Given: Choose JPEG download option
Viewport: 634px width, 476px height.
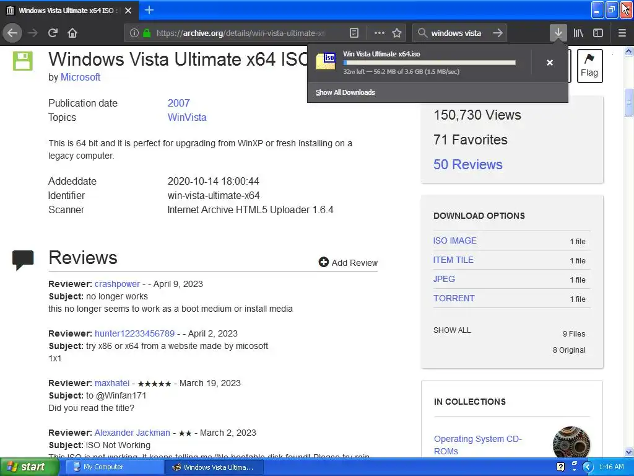Looking at the screenshot, I should click(x=444, y=279).
